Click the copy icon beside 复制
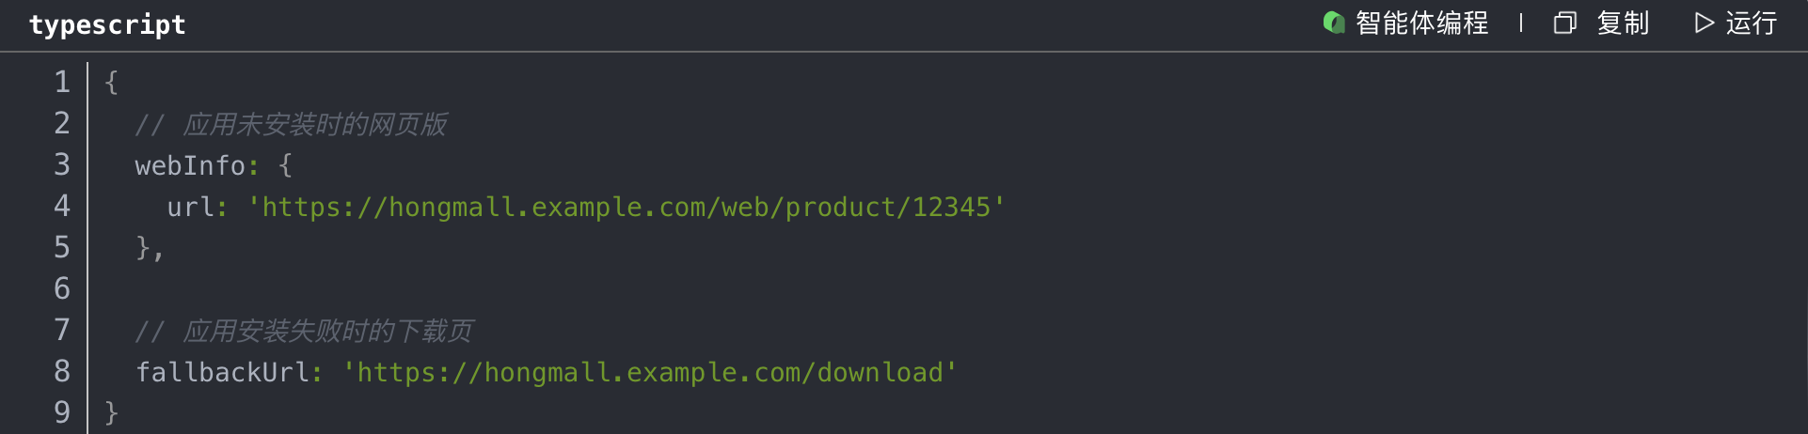Image resolution: width=1808 pixels, height=434 pixels. pyautogui.click(x=1564, y=23)
